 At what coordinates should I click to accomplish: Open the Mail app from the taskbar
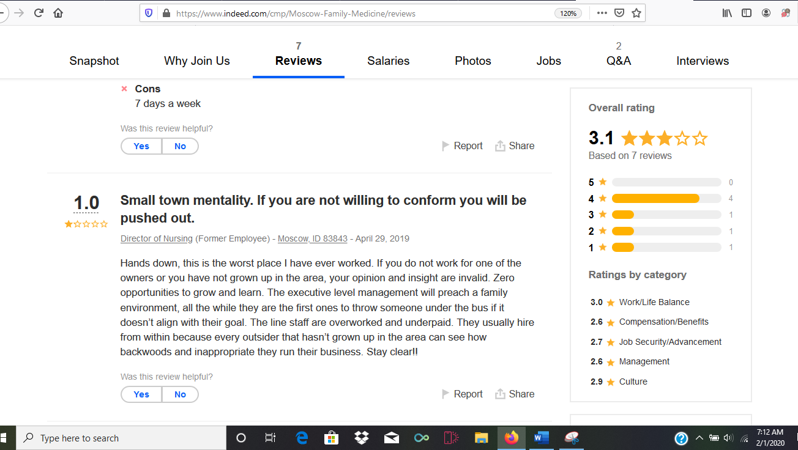(392, 438)
